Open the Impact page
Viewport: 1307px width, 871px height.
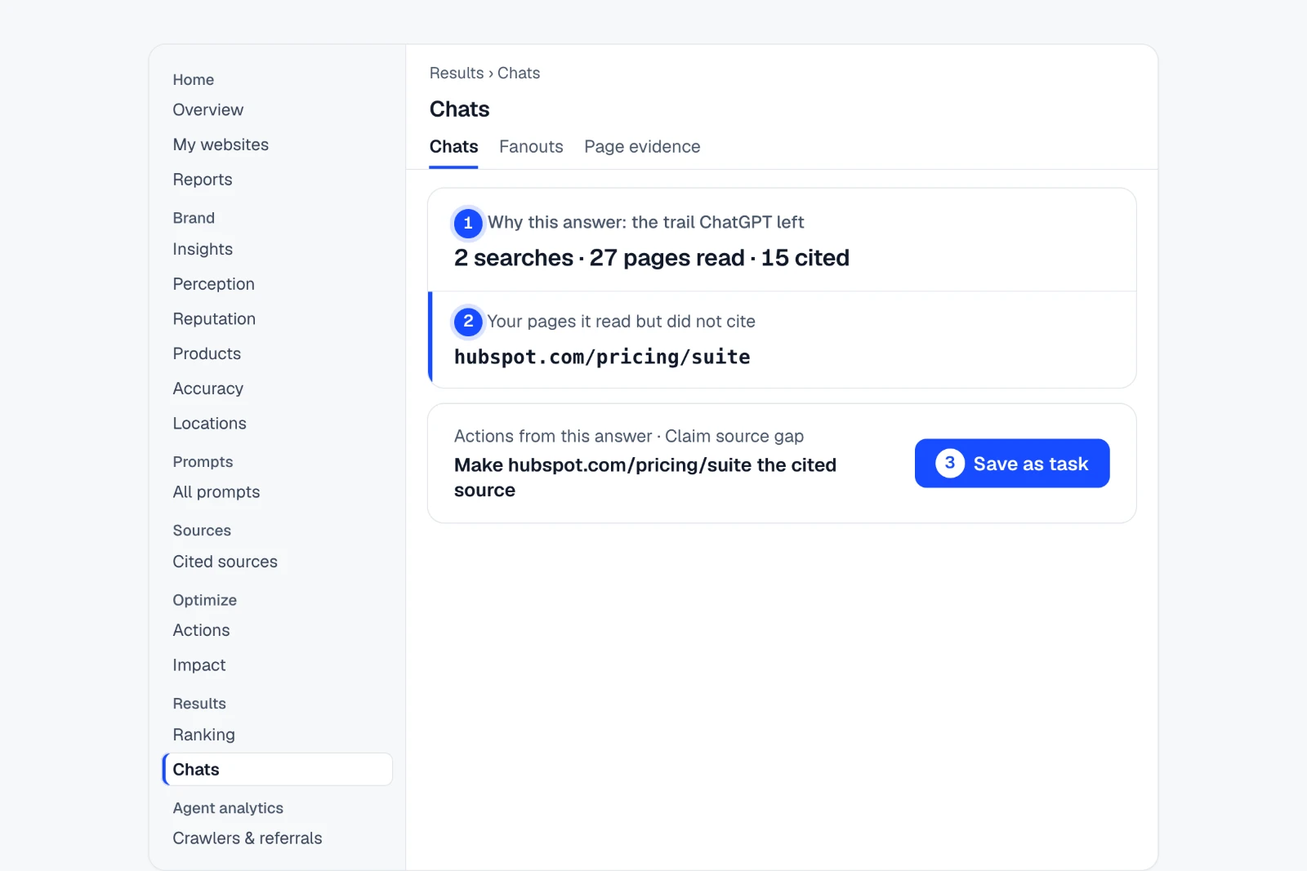[x=199, y=665]
